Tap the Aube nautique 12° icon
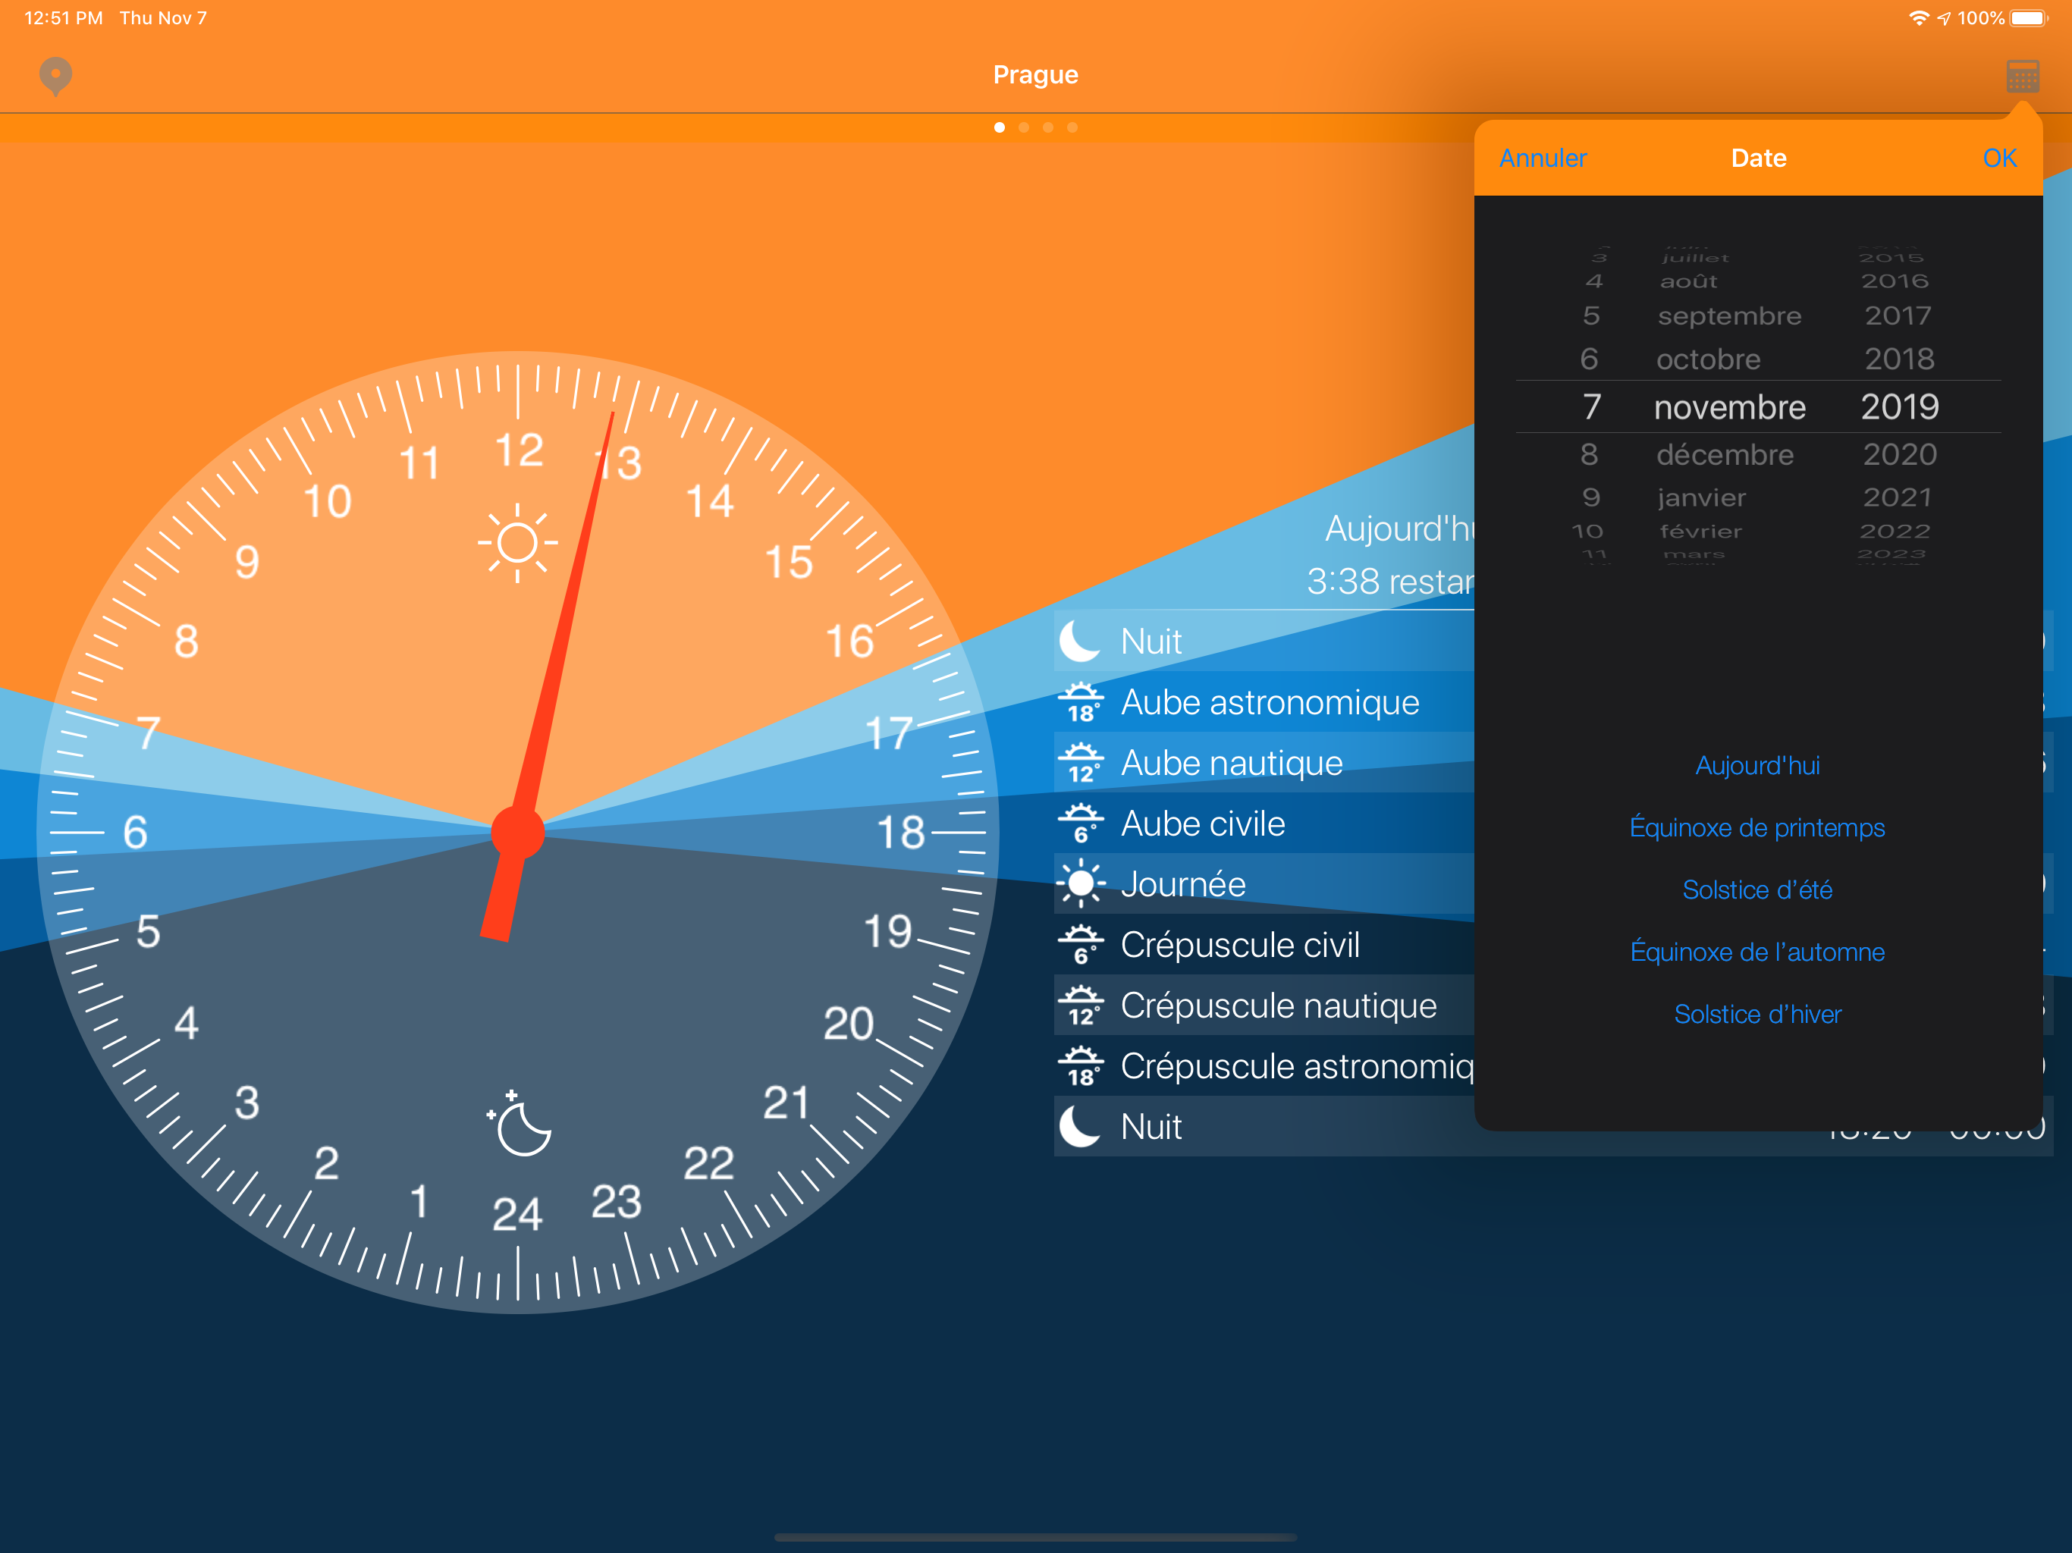The height and width of the screenshot is (1553, 2072). [x=1081, y=764]
